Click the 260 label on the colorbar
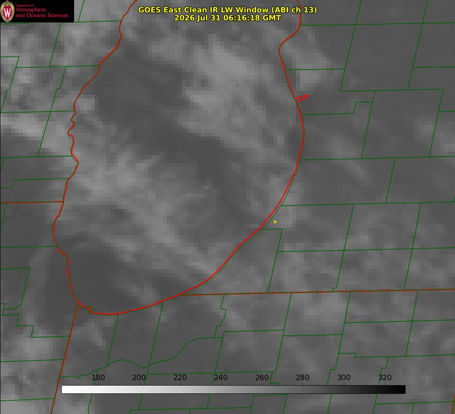 262,377
